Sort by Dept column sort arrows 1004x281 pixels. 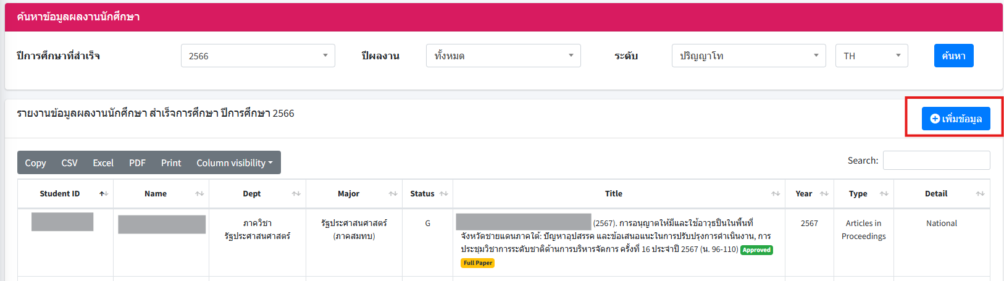coord(296,194)
